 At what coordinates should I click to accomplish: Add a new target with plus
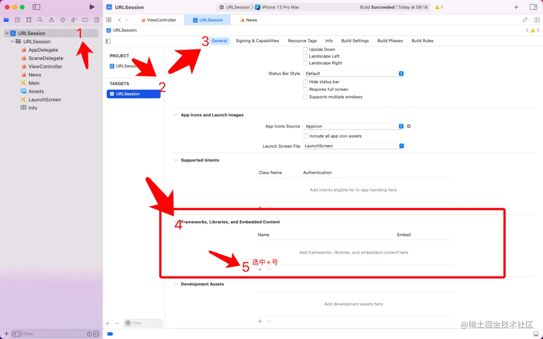click(x=108, y=323)
